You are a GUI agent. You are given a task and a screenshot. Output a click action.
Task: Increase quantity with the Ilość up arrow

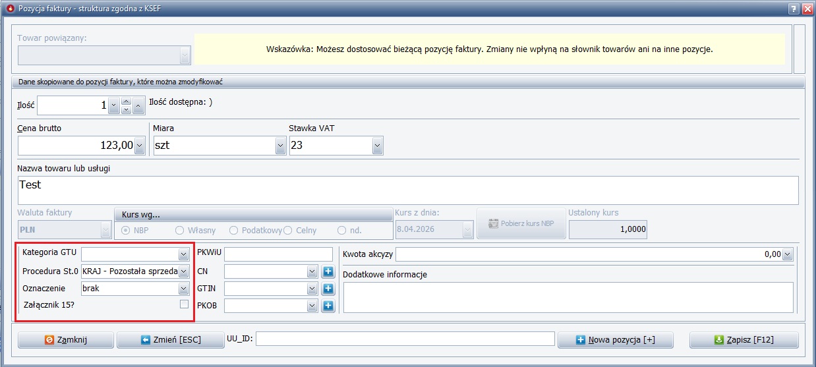[x=127, y=101]
